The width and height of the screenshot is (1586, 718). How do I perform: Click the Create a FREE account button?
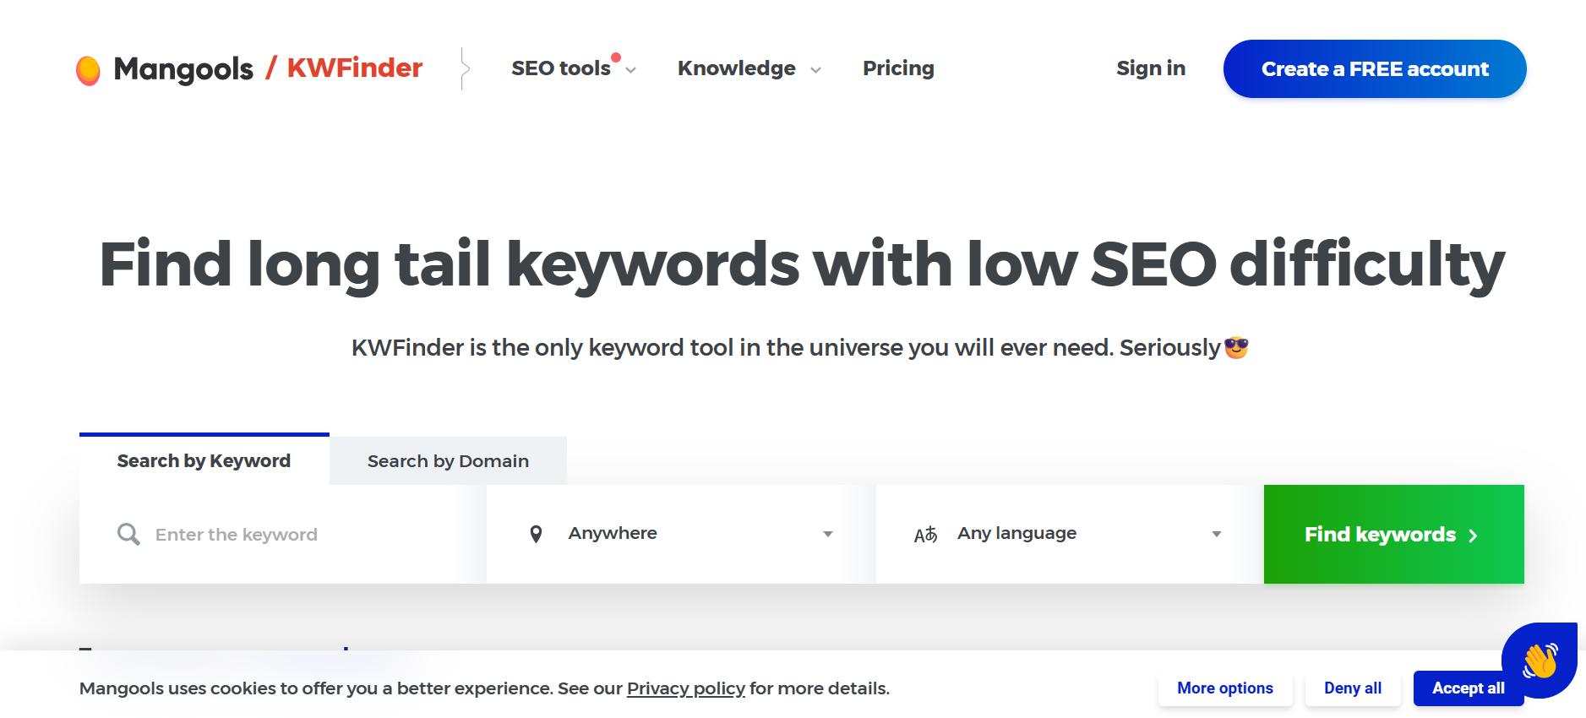click(1374, 68)
